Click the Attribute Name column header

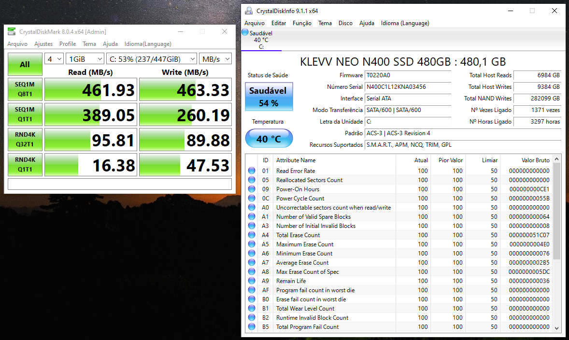(x=335, y=160)
